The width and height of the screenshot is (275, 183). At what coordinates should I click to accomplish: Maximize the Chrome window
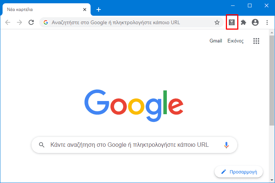250,5
